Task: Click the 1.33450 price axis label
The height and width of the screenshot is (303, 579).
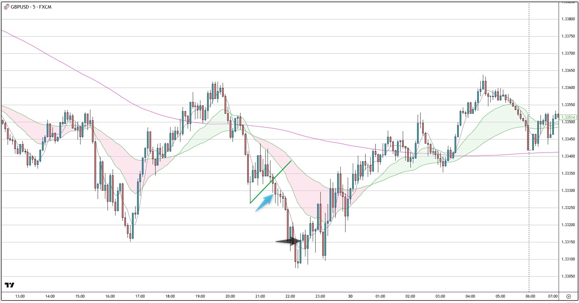Action: point(568,139)
